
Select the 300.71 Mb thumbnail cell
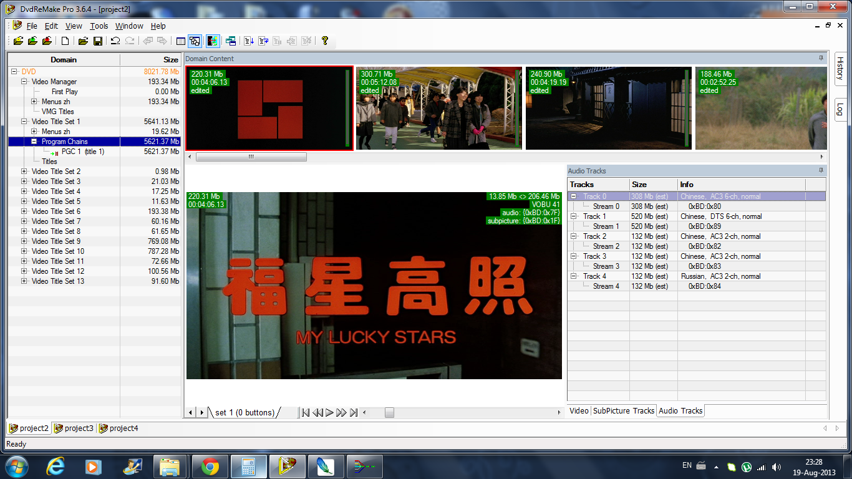click(x=439, y=108)
